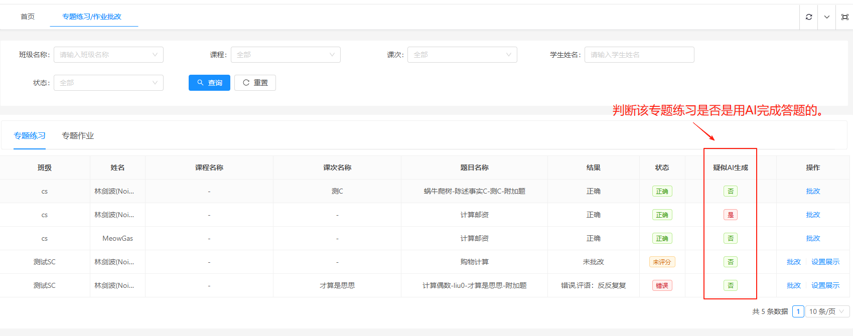Image resolution: width=853 pixels, height=336 pixels.
Task: Open the 课程 dropdown selector
Action: (286, 55)
